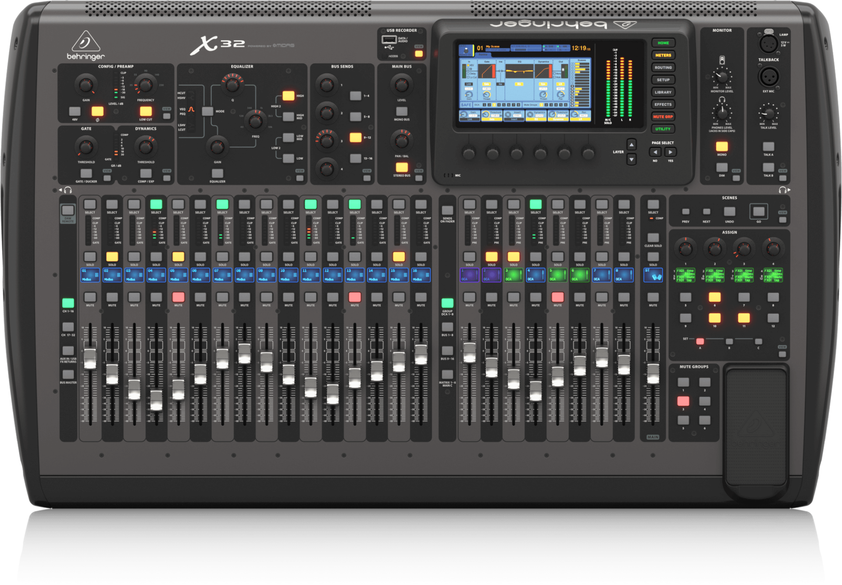Screen dimensions: 842x585
Task: Click the channel 04 fader cap
Action: (156, 400)
